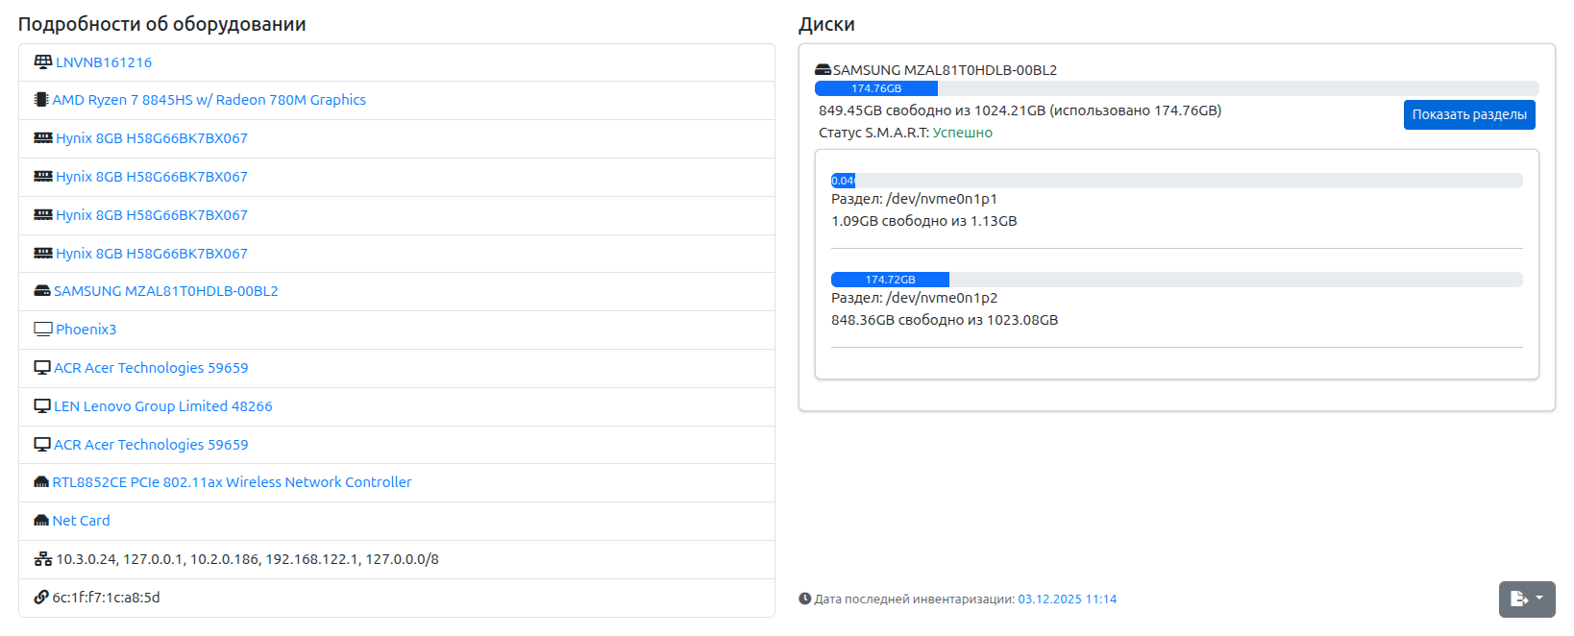
Task: Click the monitor icon beside LEN Lenovo Group
Action: pos(42,406)
